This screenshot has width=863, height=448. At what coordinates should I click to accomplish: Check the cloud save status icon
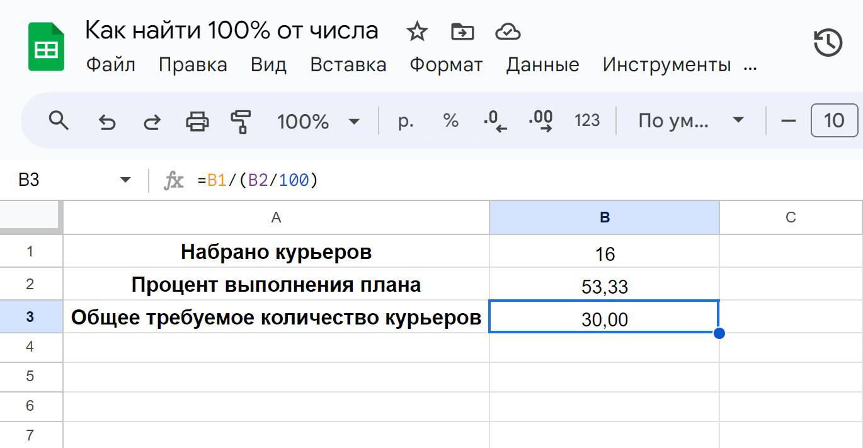click(x=508, y=32)
